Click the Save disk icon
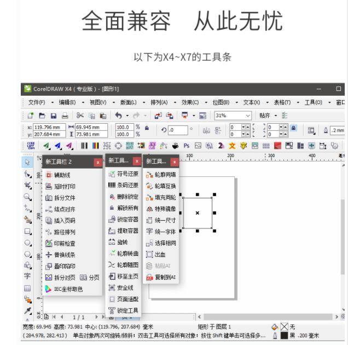This screenshot has height=345, width=348. [54, 116]
